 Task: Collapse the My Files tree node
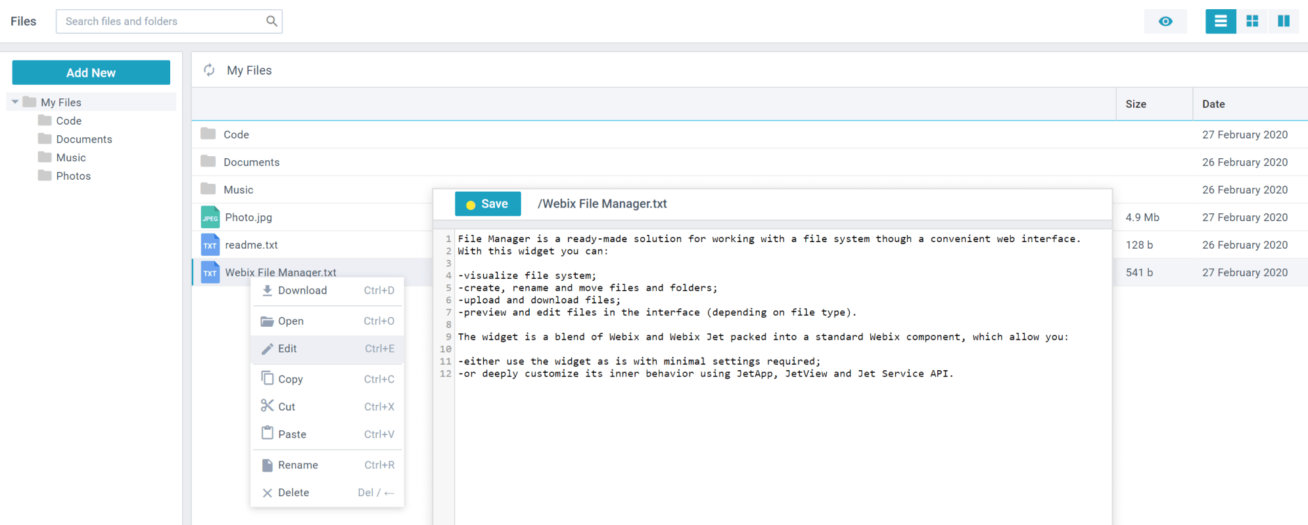pyautogui.click(x=15, y=102)
